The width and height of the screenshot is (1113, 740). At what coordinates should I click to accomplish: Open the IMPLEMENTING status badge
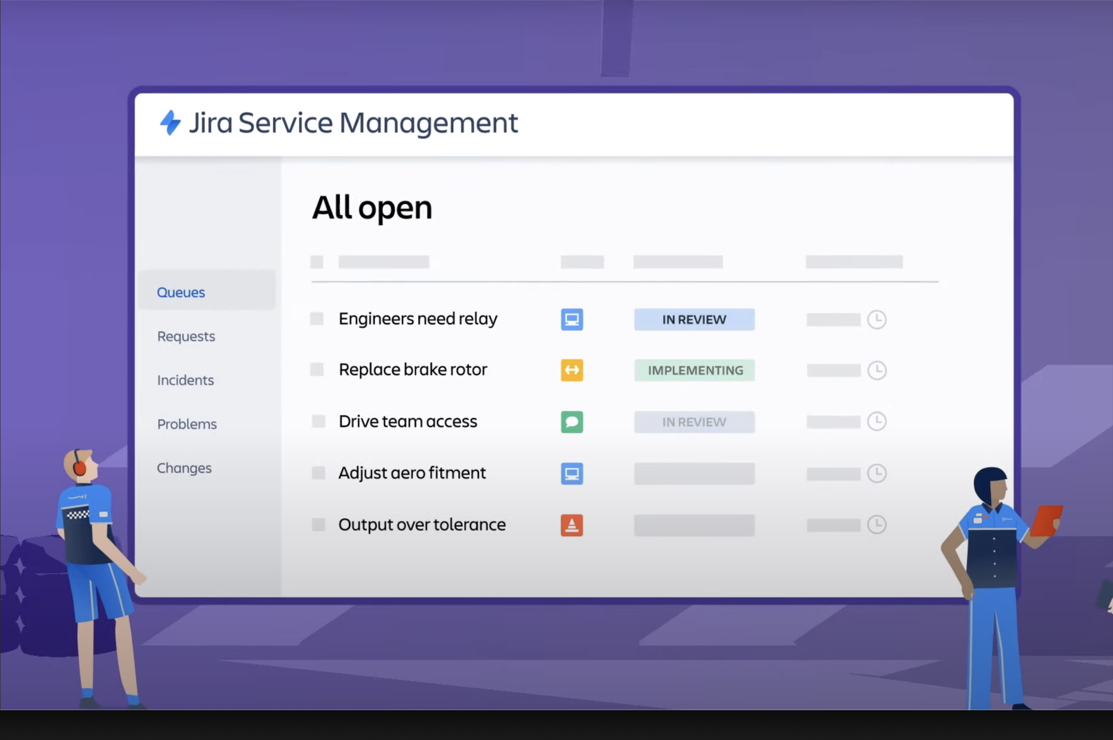click(x=694, y=370)
